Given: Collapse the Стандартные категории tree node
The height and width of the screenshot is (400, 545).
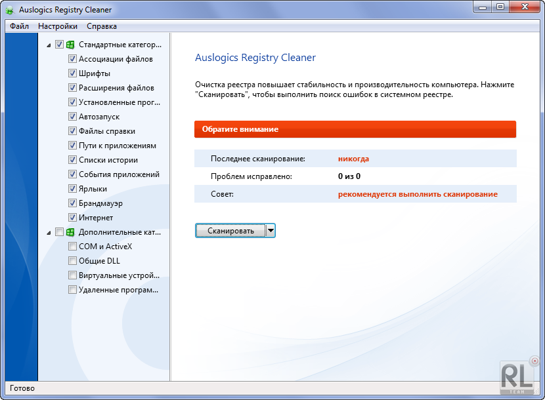Looking at the screenshot, I should (x=49, y=45).
